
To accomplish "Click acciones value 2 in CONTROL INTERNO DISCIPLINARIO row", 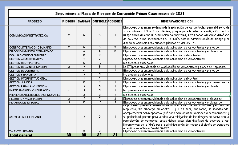I will point(115,47).
